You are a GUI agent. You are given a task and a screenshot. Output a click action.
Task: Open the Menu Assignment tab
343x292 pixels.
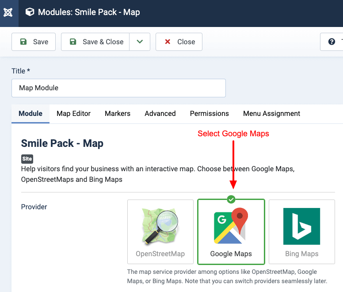click(271, 114)
